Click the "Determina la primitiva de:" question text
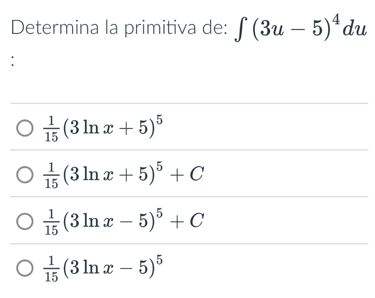375x298 pixels. tap(118, 28)
